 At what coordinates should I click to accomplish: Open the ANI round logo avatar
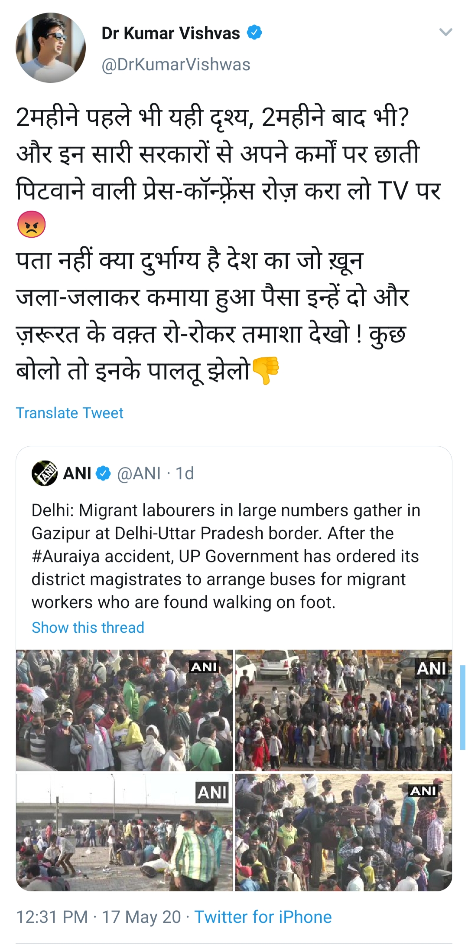tap(44, 473)
